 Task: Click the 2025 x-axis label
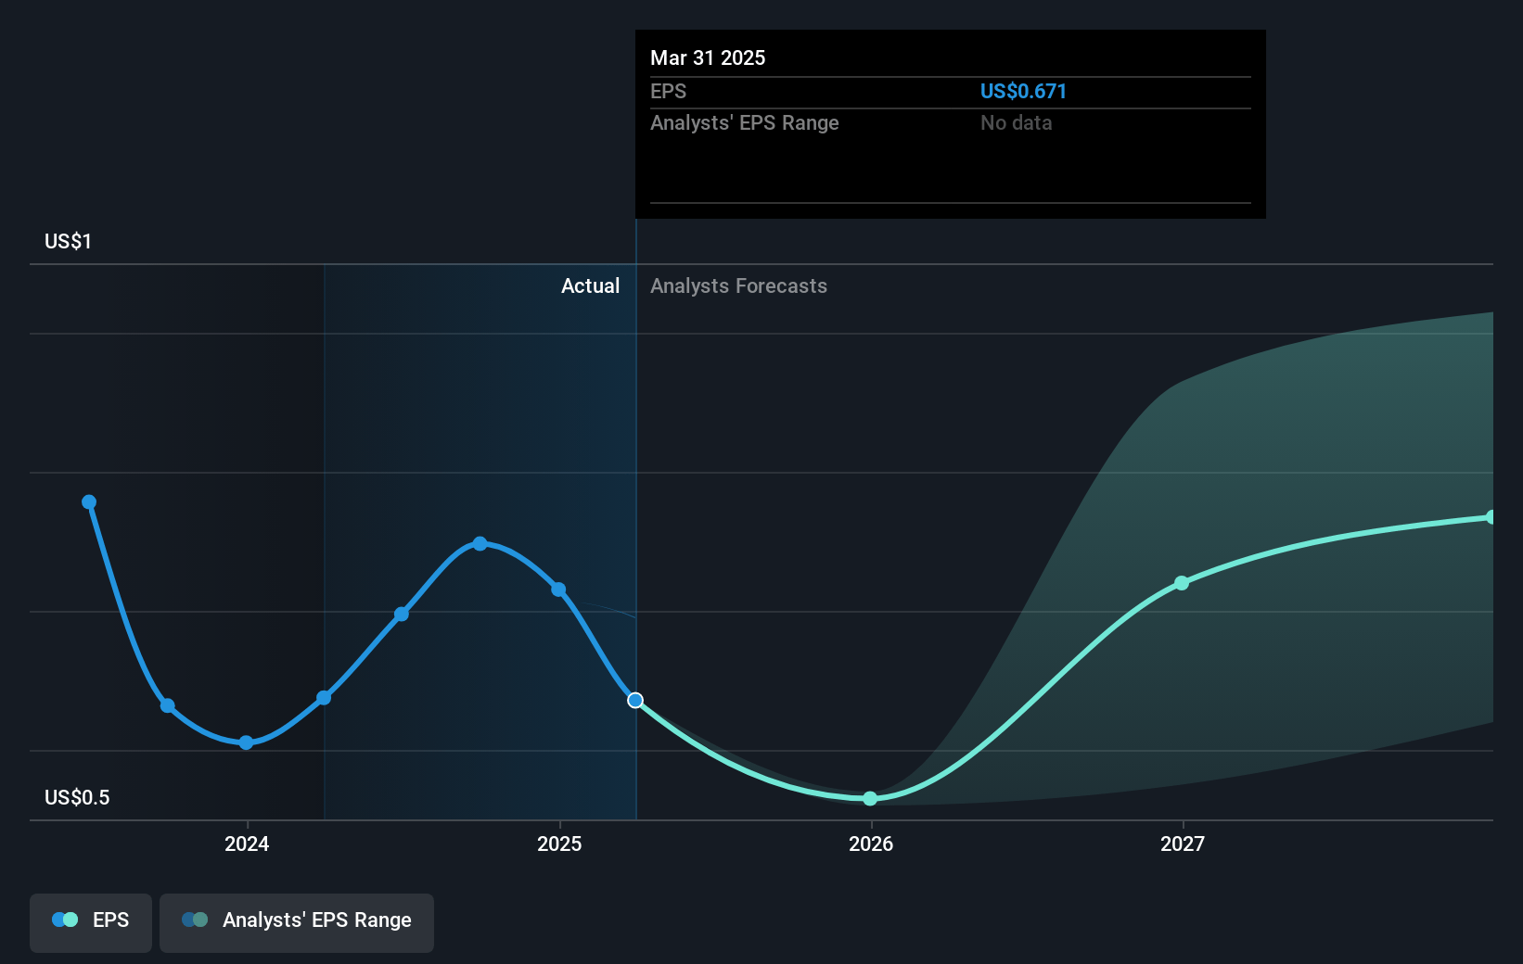coord(559,843)
